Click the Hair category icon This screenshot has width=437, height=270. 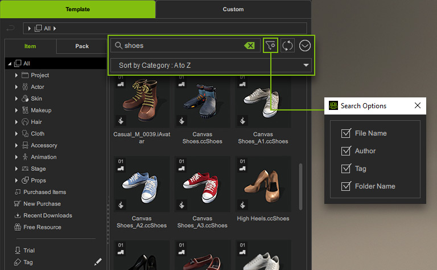pyautogui.click(x=25, y=122)
